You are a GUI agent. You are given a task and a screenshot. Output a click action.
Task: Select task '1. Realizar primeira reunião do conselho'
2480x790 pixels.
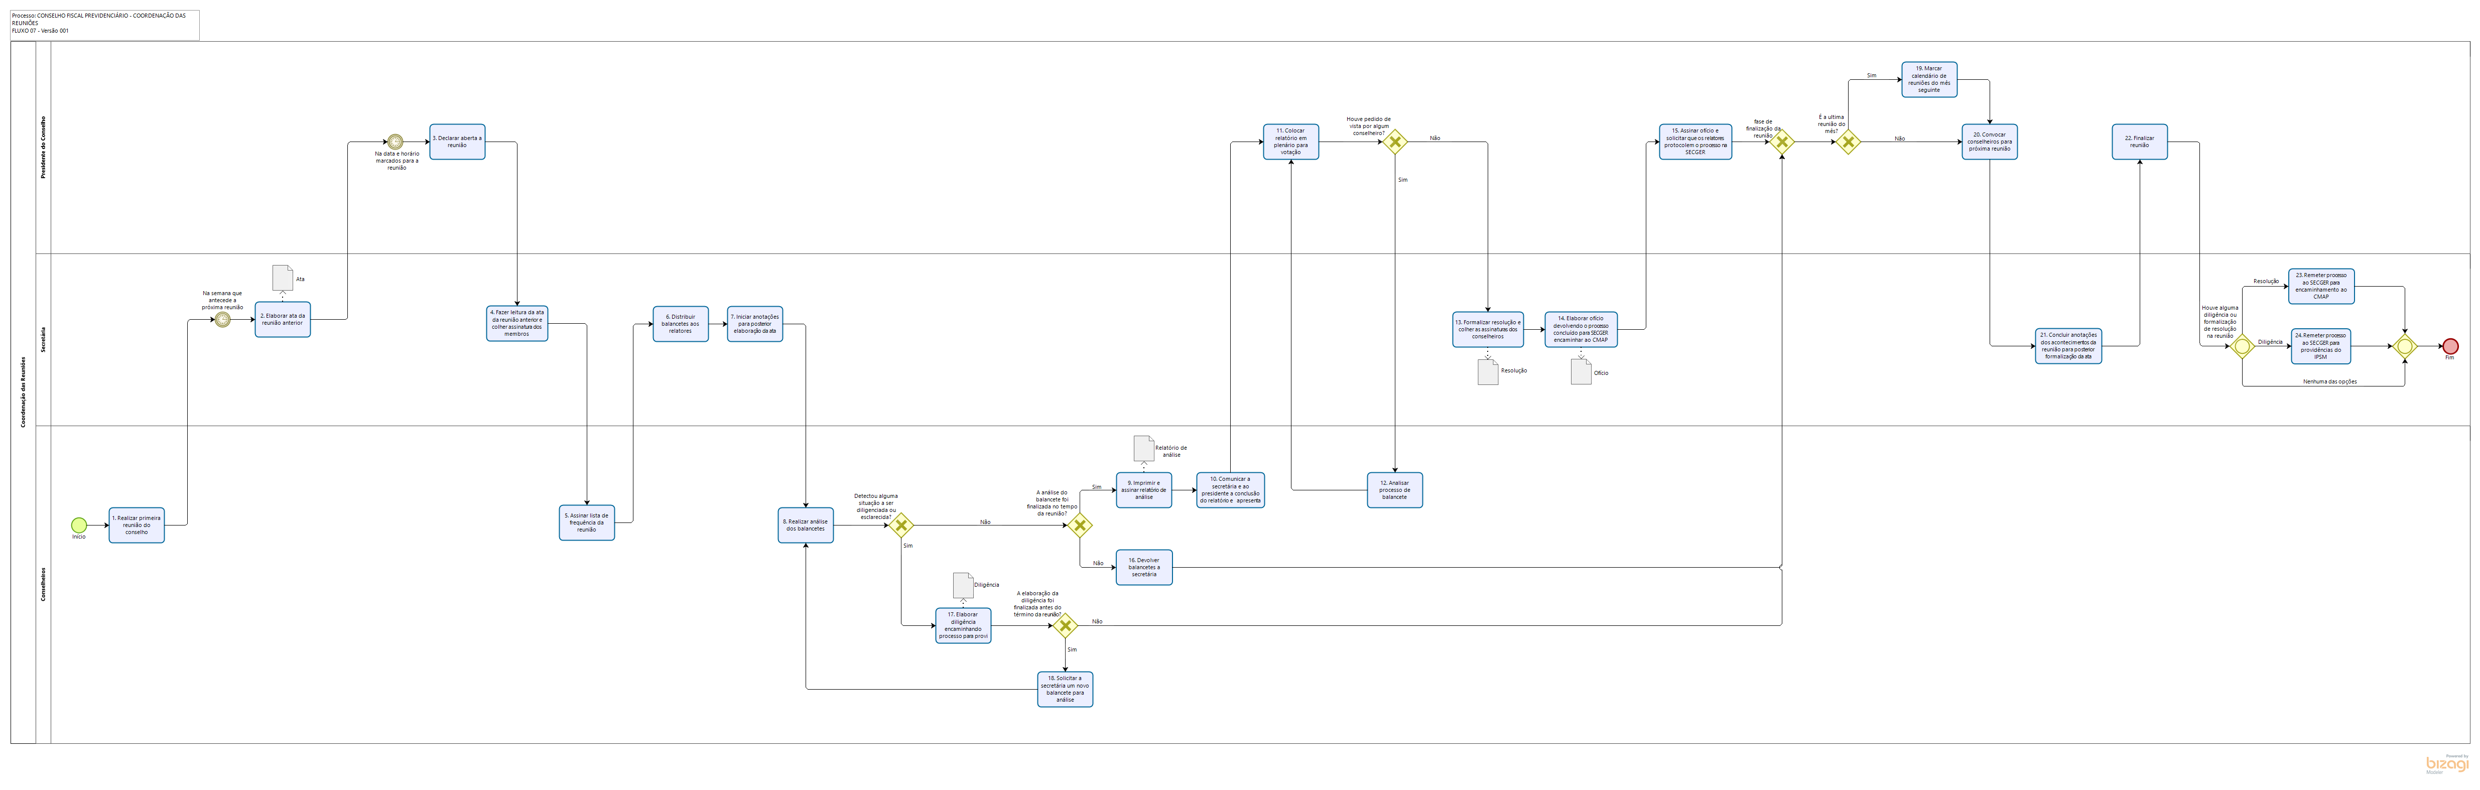[x=137, y=525]
